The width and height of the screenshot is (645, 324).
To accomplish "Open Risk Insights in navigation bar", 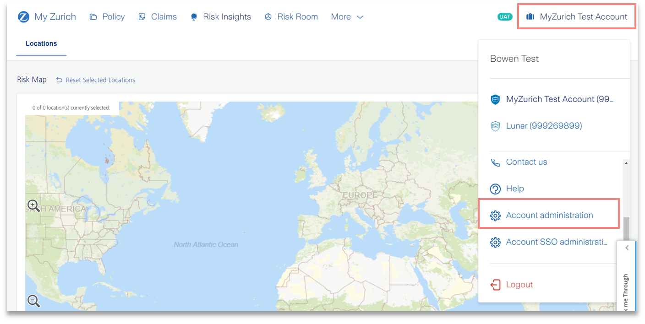I will [221, 17].
